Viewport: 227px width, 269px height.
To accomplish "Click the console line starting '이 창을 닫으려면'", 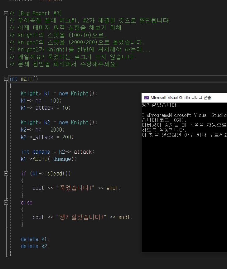I will click(x=184, y=135).
